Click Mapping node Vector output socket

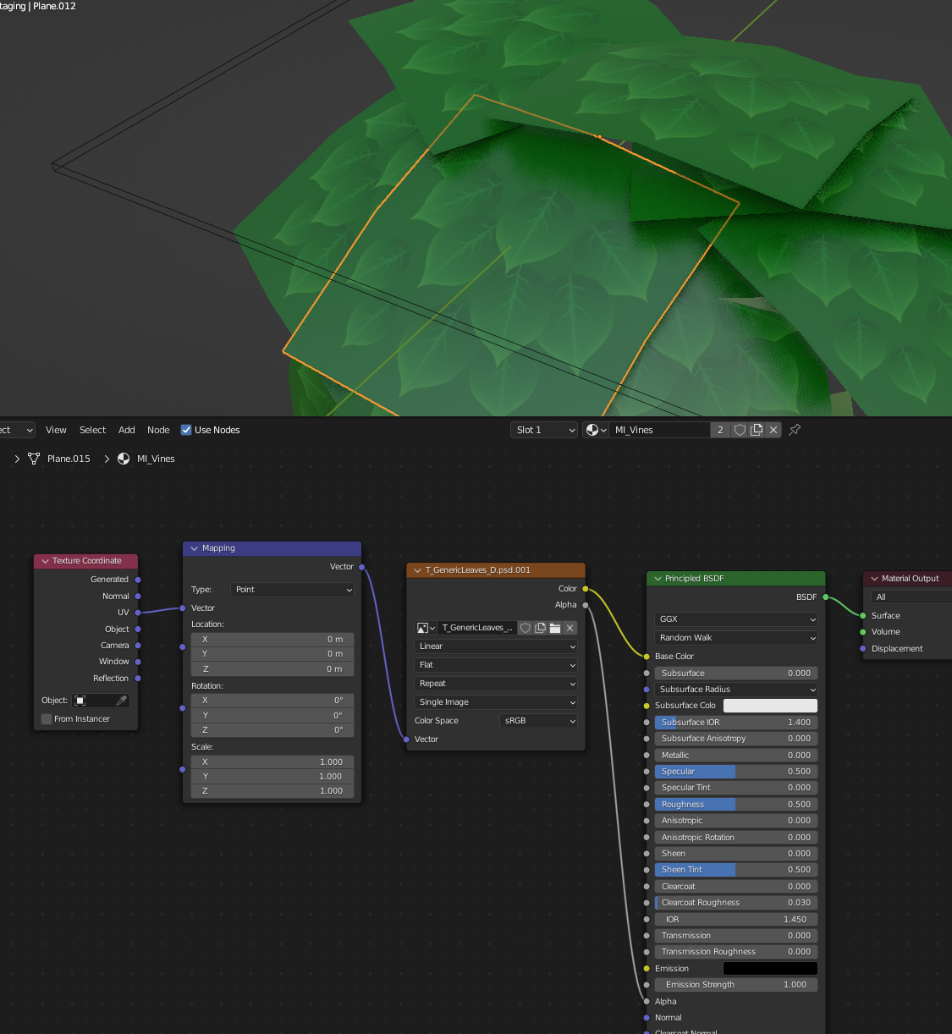coord(362,567)
